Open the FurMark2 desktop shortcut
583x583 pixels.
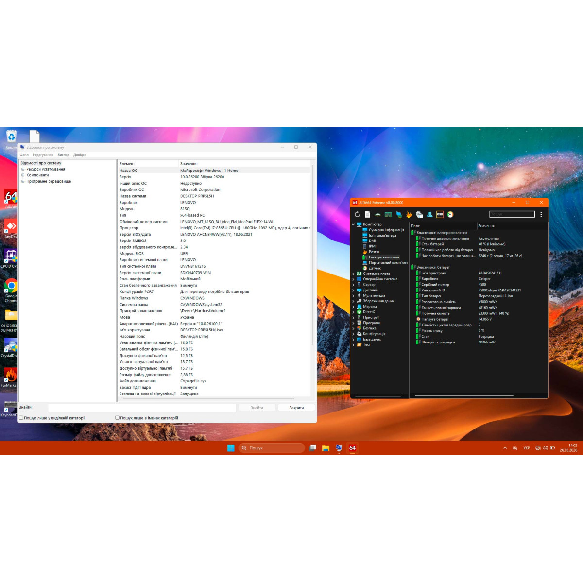point(10,377)
